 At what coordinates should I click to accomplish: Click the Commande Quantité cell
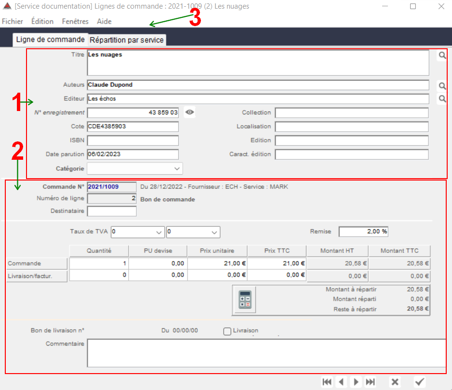coord(99,263)
